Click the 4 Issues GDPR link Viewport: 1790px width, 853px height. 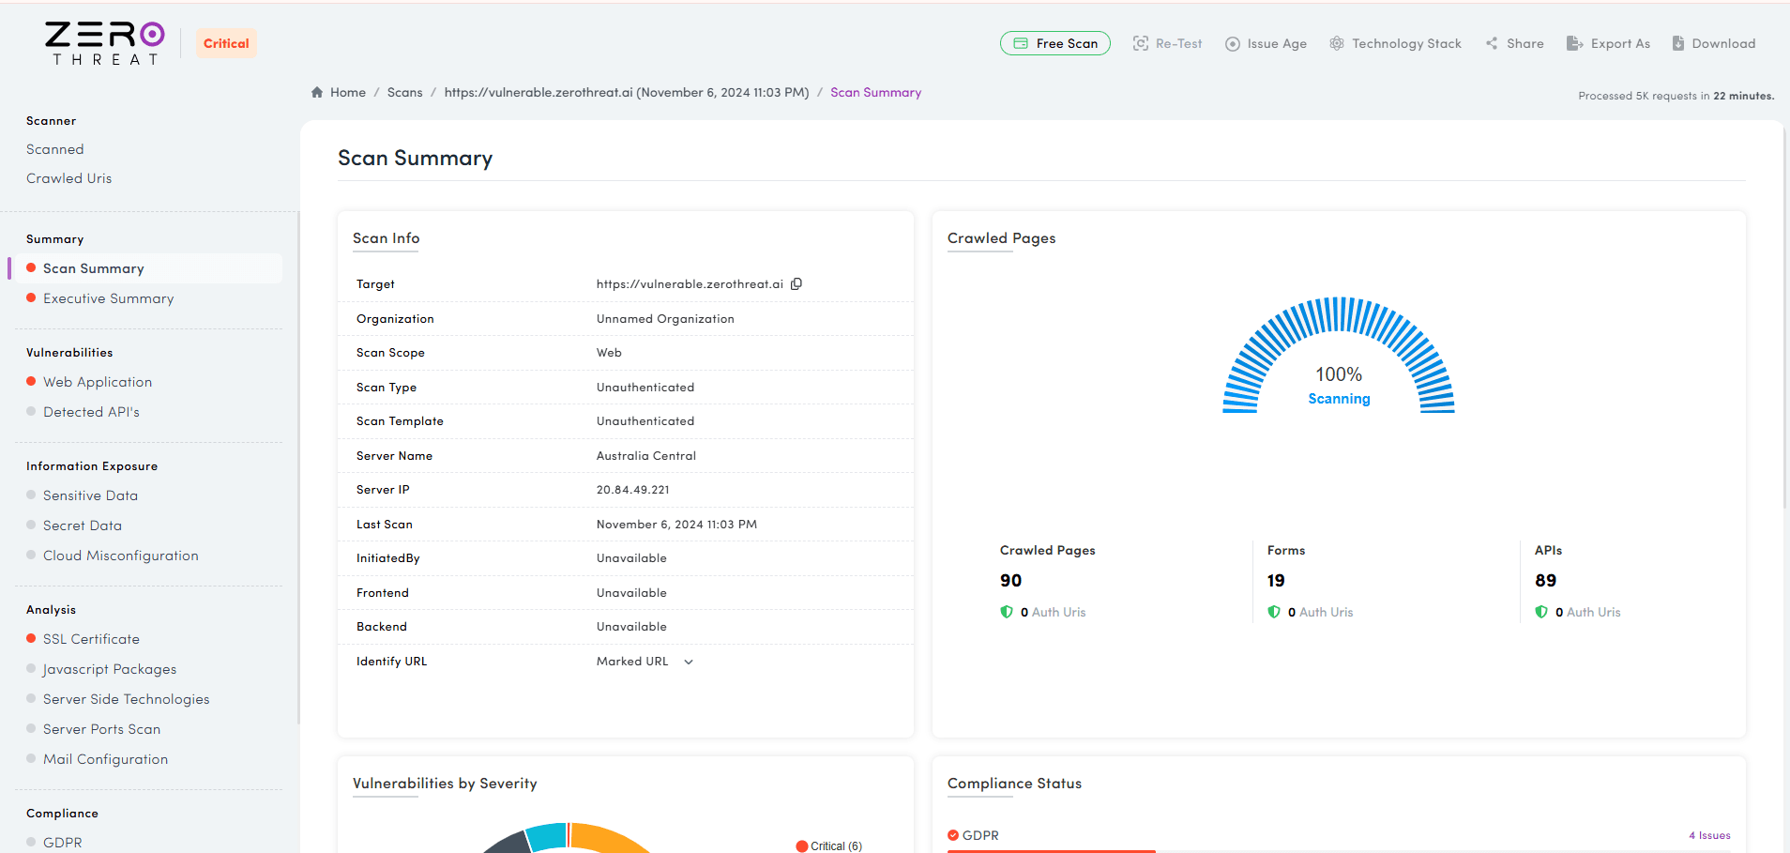[1709, 835]
